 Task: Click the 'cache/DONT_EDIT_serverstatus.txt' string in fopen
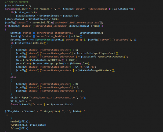(53, 98)
